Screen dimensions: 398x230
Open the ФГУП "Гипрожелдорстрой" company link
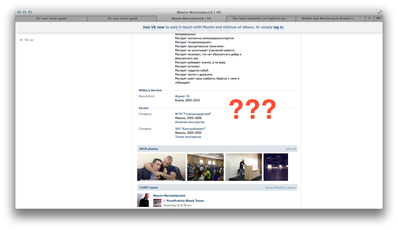click(x=193, y=114)
